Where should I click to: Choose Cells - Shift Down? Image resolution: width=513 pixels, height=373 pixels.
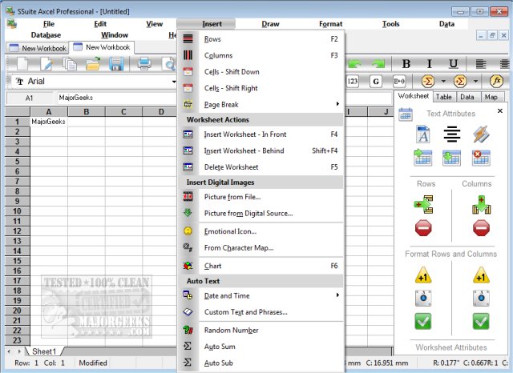(x=261, y=72)
